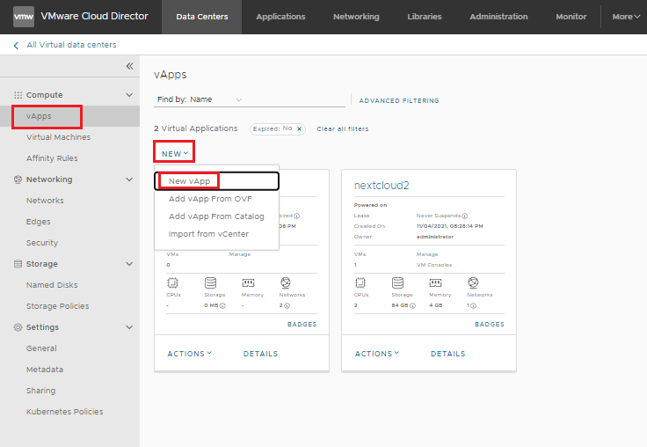Viewport: 647px width, 447px height.
Task: Click the CPUs icon on the first vApp card
Action: pos(172,282)
